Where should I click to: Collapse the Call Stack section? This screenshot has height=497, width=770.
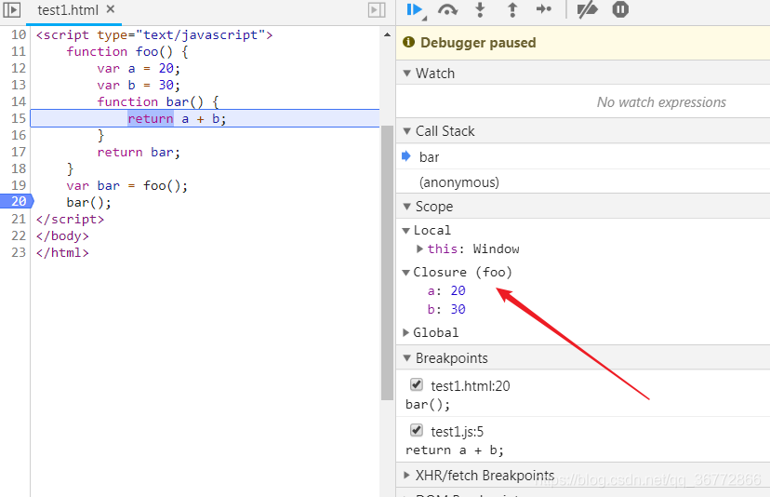pos(406,131)
